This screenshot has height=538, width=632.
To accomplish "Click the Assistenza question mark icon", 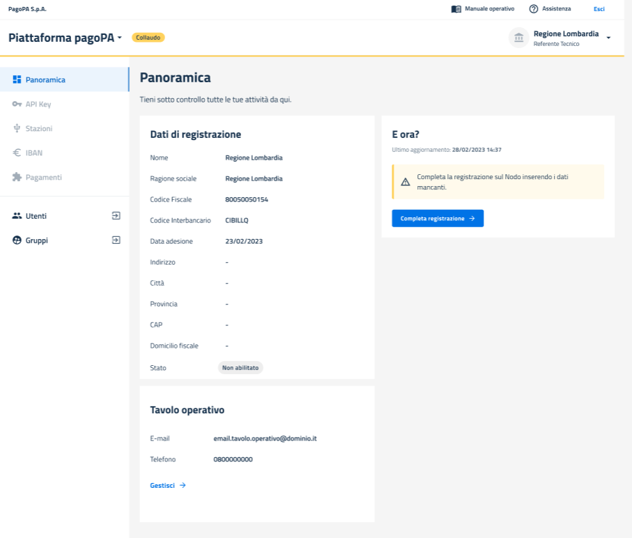I will (x=534, y=9).
